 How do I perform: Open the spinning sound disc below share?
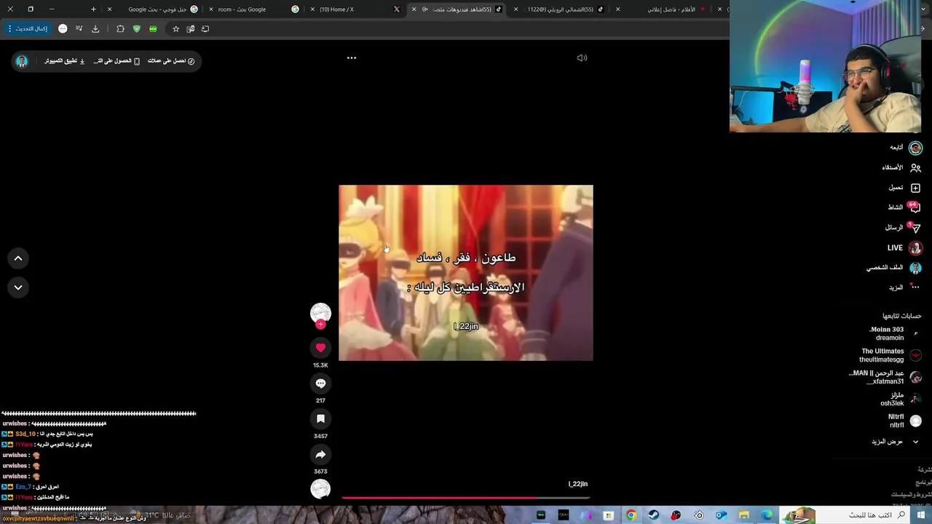tap(320, 489)
